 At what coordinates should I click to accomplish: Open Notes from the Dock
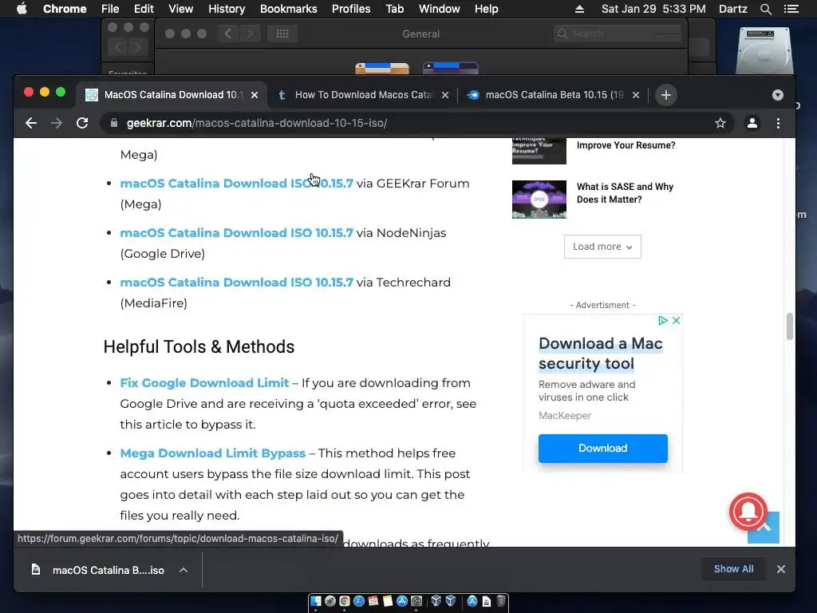point(388,601)
